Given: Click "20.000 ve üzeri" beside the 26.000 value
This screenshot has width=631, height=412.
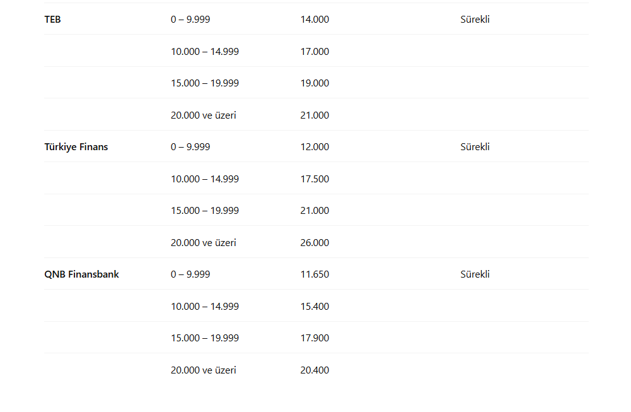Looking at the screenshot, I should coord(203,243).
